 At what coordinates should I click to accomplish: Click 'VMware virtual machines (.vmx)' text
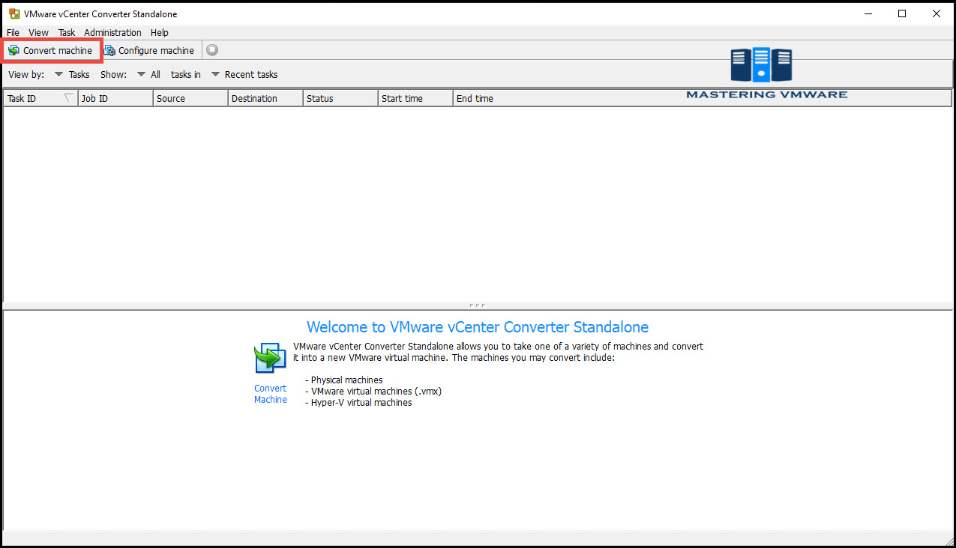tap(376, 392)
